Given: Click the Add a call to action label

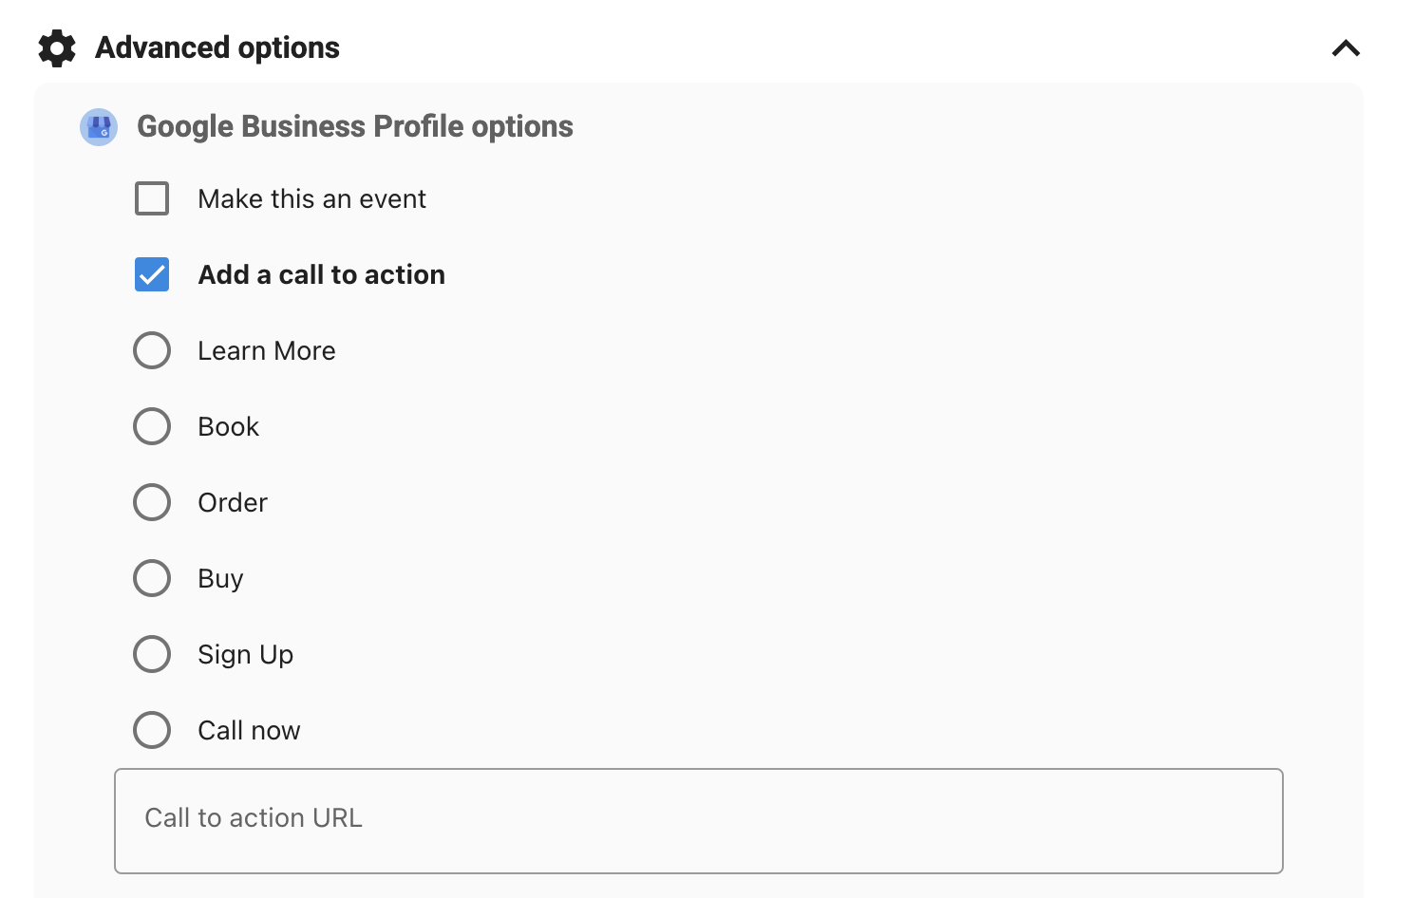Looking at the screenshot, I should click(321, 275).
